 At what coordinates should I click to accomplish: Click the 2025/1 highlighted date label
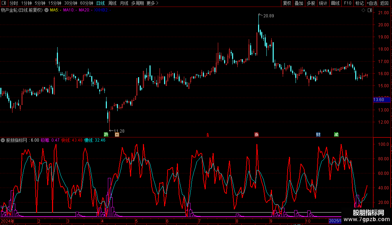point(335,221)
